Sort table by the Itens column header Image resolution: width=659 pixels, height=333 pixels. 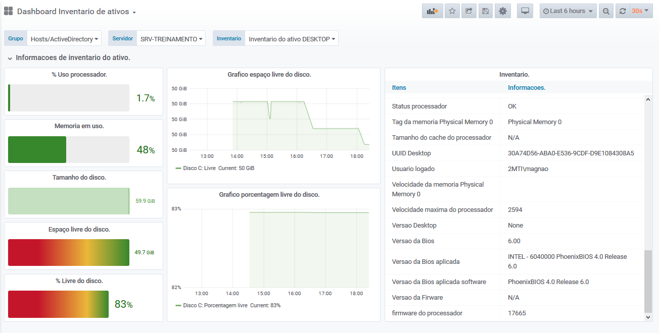point(399,88)
